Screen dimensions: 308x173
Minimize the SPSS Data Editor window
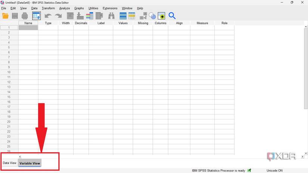click(x=282, y=3)
